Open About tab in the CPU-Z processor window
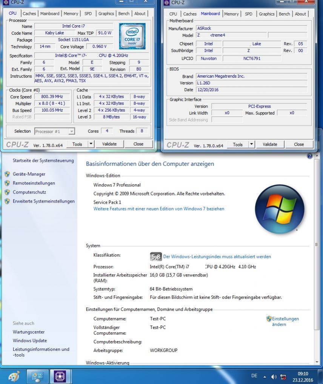The width and height of the screenshot is (323, 384). (140, 14)
